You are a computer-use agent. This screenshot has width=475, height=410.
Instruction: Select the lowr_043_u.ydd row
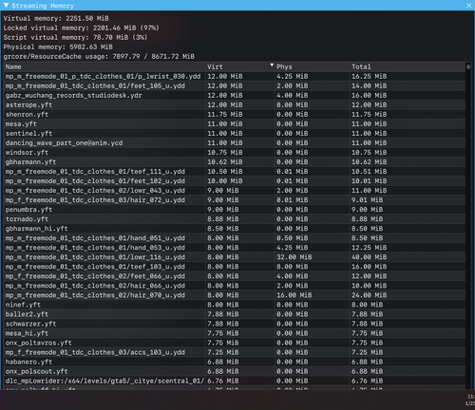click(x=235, y=190)
